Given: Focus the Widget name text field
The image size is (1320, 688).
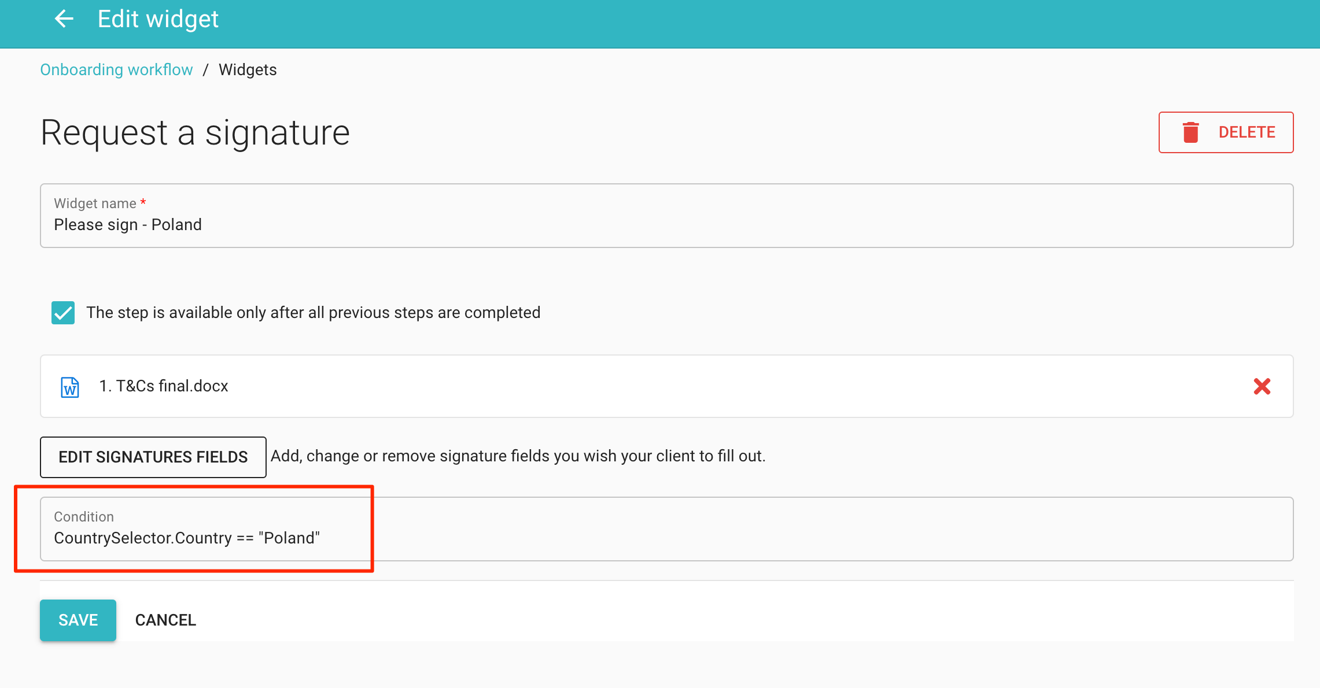Looking at the screenshot, I should [x=665, y=225].
